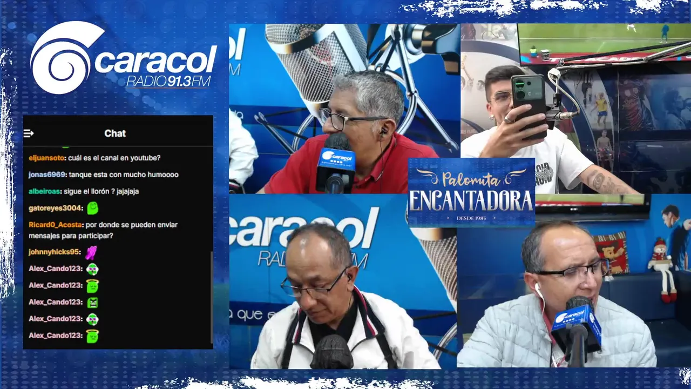Image resolution: width=691 pixels, height=389 pixels.
Task: Click the green smiling emote from gatoreyes3004
Action: point(92,208)
